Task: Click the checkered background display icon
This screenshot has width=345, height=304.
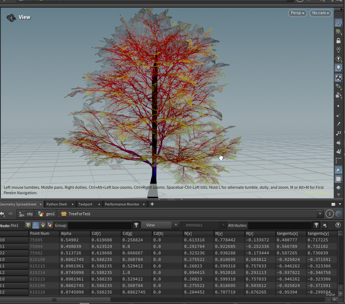Action: pos(338,179)
